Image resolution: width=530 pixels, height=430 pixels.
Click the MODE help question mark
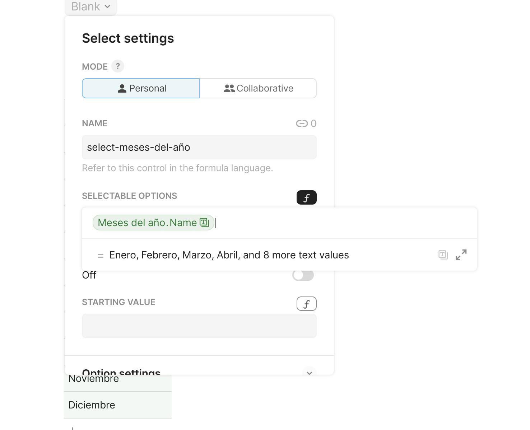[117, 66]
